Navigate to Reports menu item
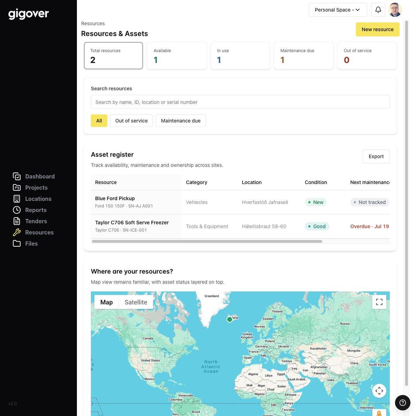This screenshot has width=416, height=416. tap(36, 210)
